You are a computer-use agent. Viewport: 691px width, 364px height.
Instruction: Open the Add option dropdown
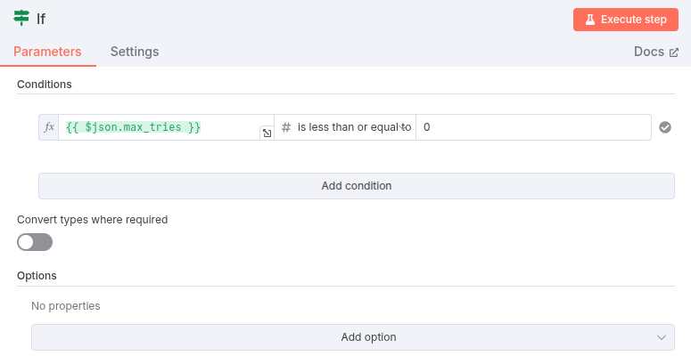pyautogui.click(x=353, y=337)
